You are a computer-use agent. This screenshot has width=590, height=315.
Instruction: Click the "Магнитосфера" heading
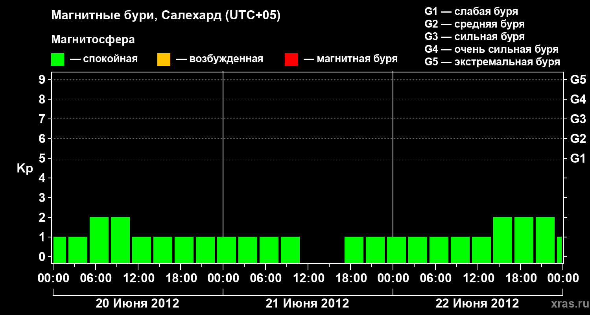tap(93, 40)
